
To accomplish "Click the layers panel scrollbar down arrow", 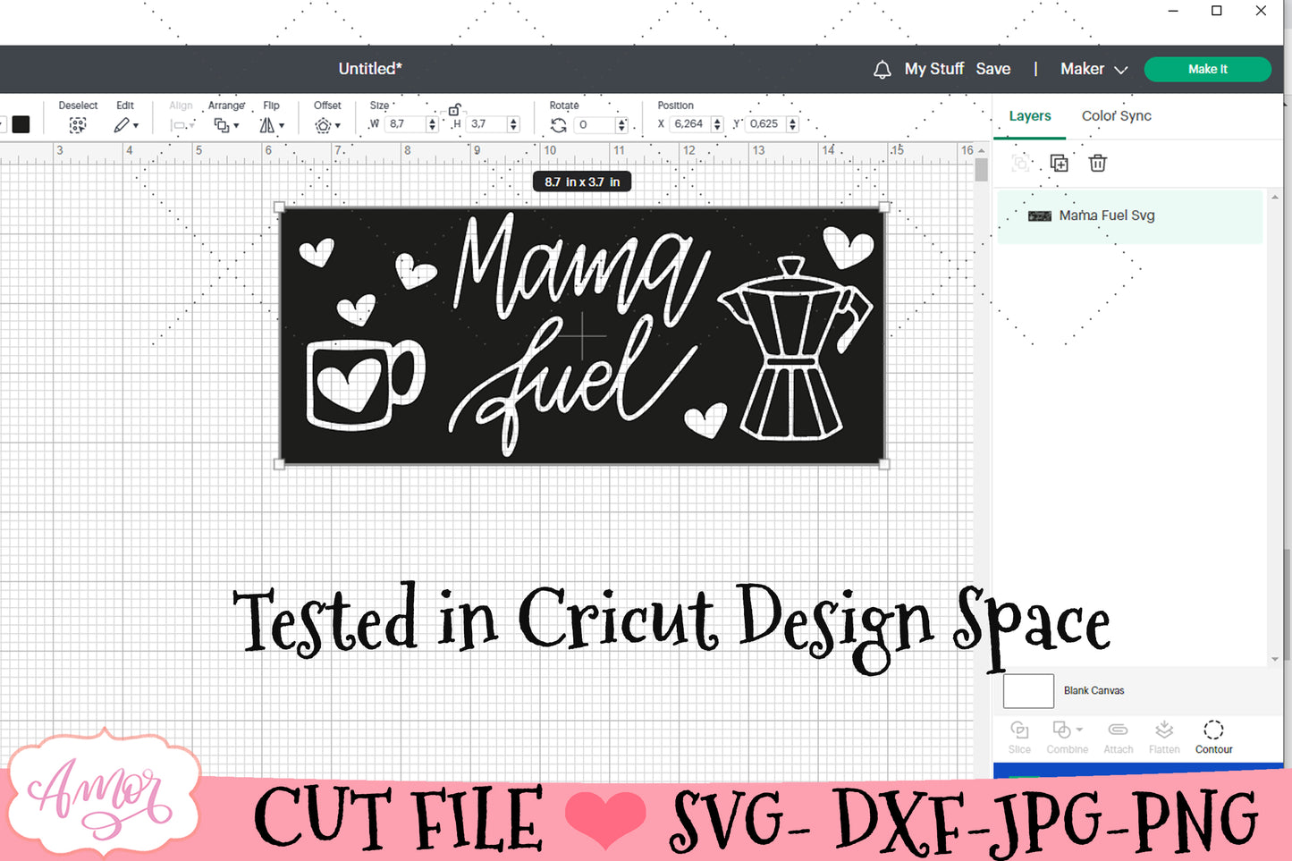I will (1275, 660).
